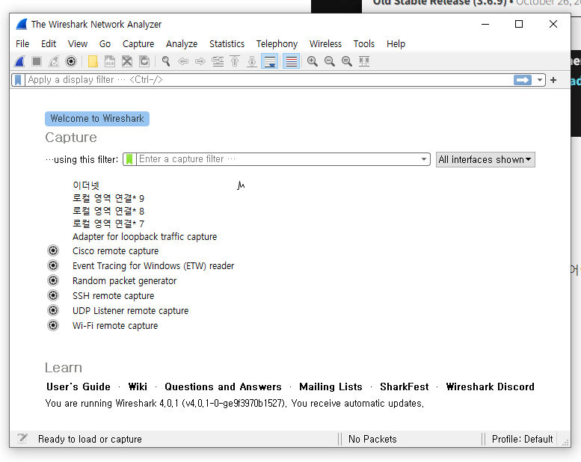Open the Wireshark Discord link
Viewport: 581px width, 462px height.
[491, 386]
